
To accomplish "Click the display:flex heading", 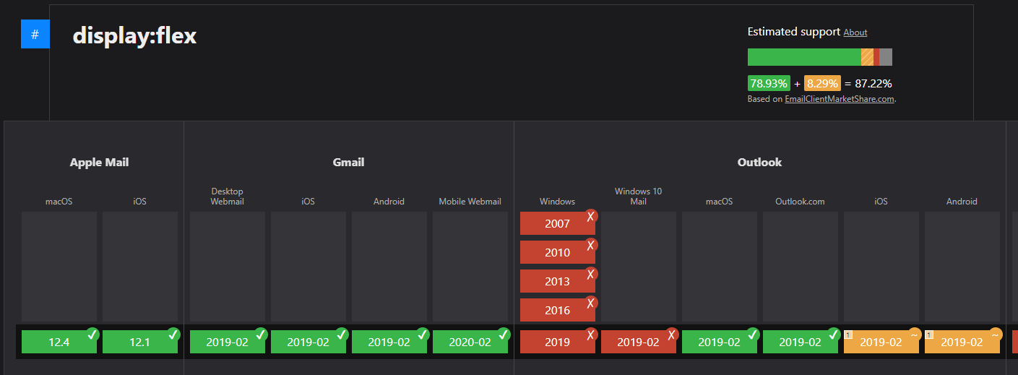I will [134, 35].
